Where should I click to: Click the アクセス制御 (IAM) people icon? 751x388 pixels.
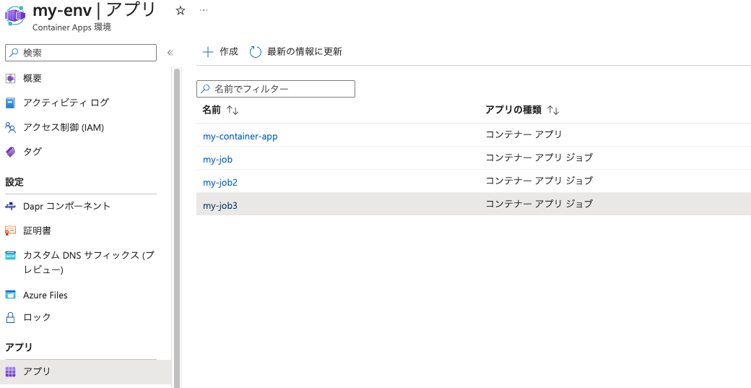click(10, 127)
